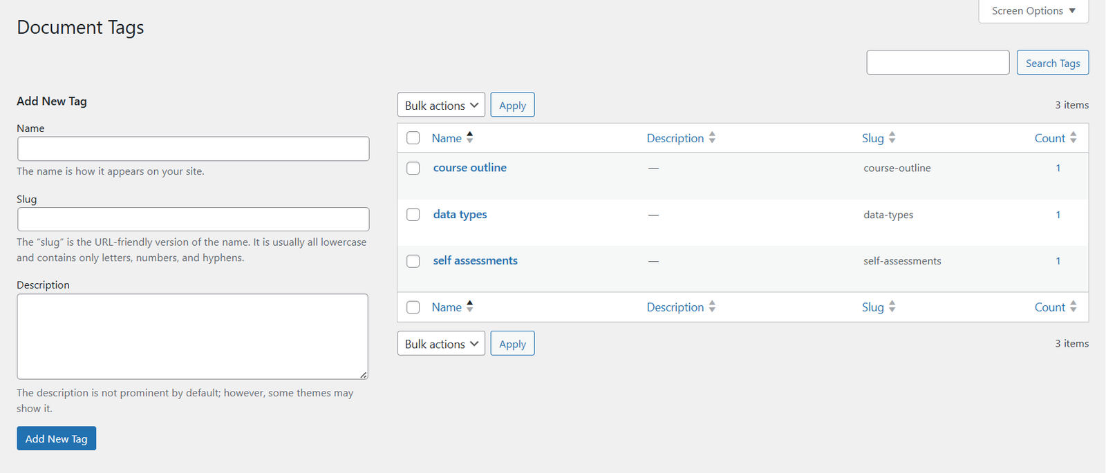Click footer Name column sort arrows
The height and width of the screenshot is (473, 1106).
(x=470, y=307)
